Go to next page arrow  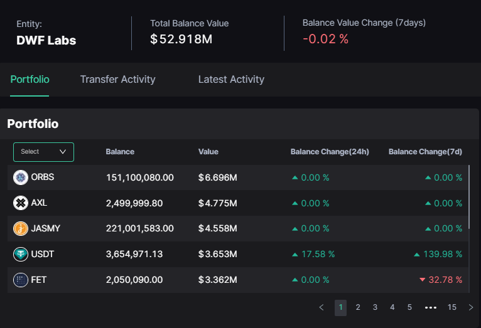click(x=471, y=307)
